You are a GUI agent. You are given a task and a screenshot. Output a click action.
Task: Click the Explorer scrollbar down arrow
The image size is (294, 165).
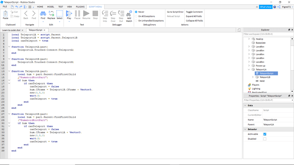coord(292,91)
